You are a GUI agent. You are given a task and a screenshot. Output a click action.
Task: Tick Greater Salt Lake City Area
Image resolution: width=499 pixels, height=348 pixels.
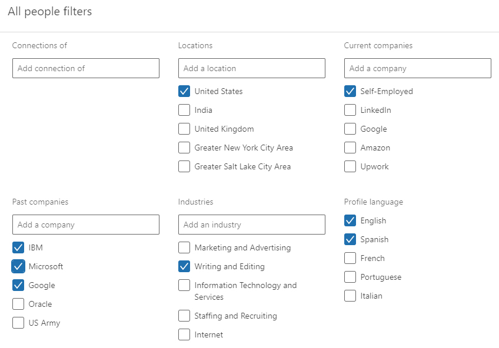click(x=184, y=166)
